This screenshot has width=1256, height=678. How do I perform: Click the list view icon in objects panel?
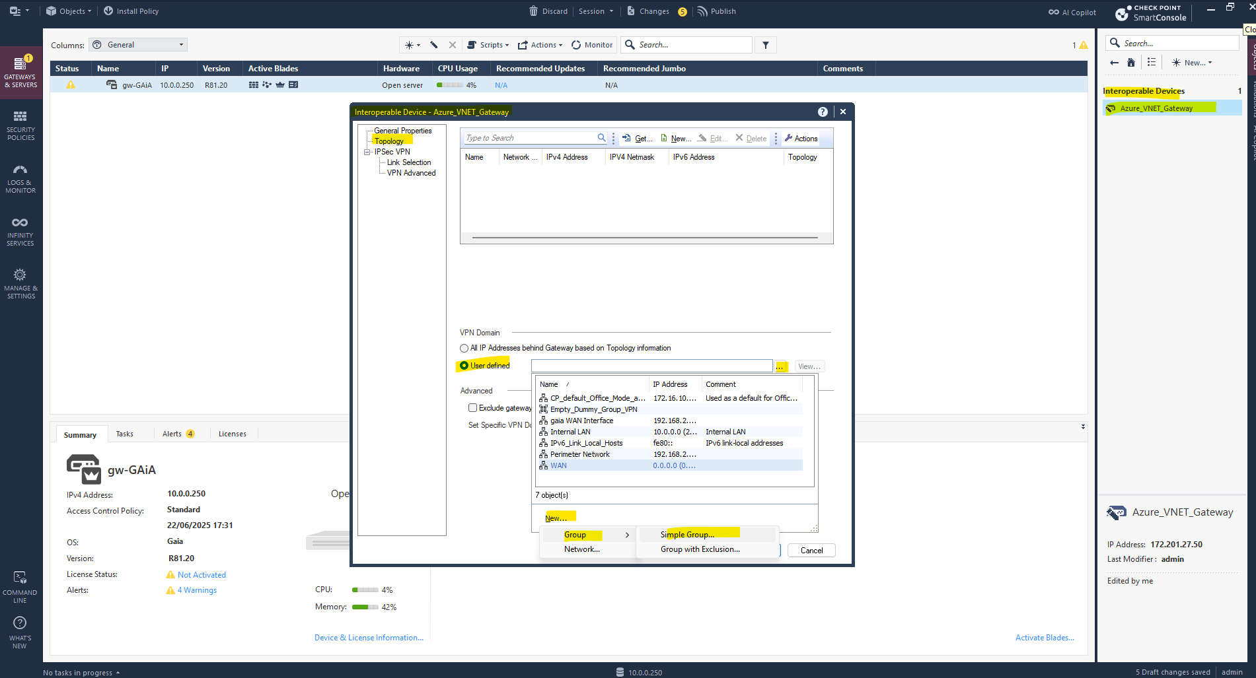coord(1152,62)
